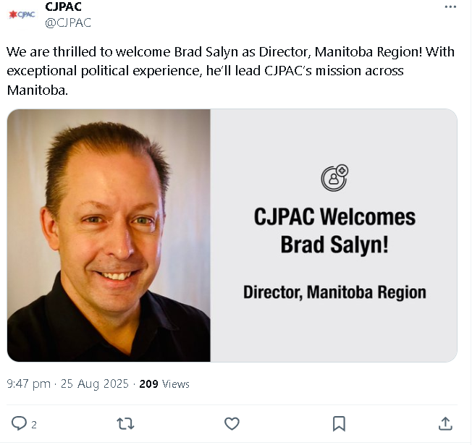Like the post with the heart icon
Screen dimensions: 472x445
(232, 423)
